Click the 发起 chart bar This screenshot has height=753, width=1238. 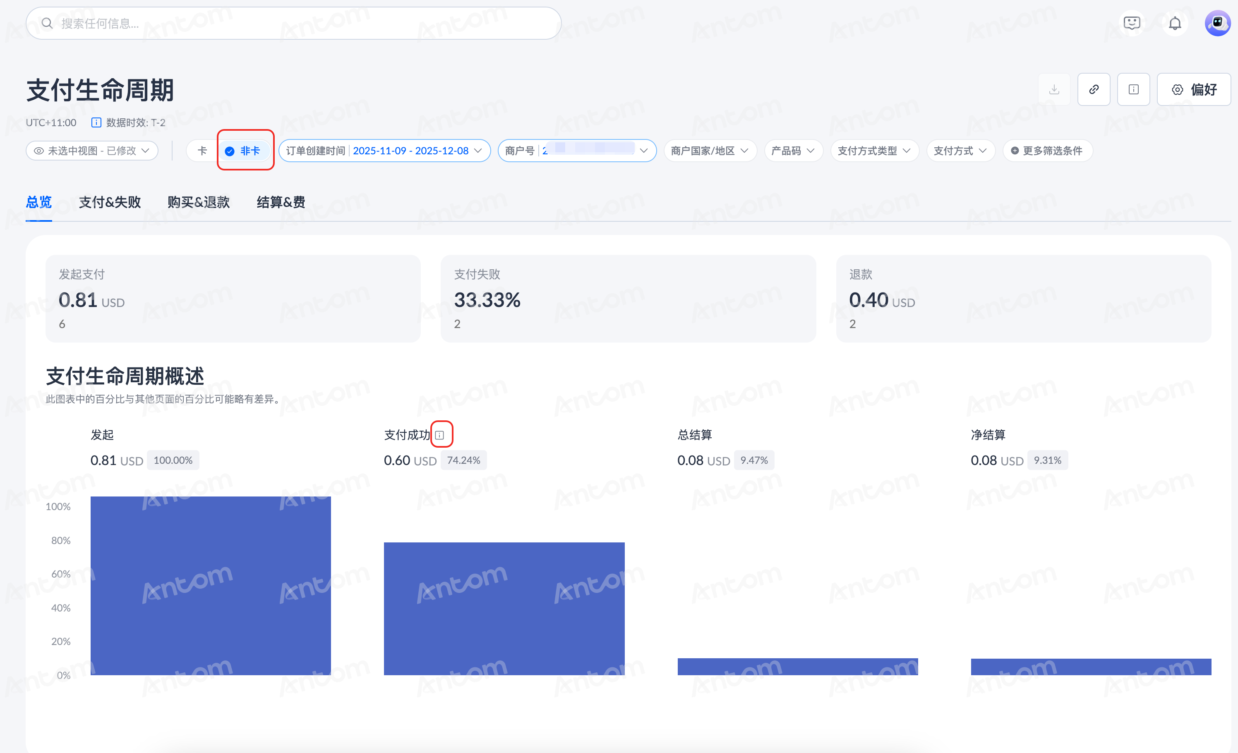point(211,586)
